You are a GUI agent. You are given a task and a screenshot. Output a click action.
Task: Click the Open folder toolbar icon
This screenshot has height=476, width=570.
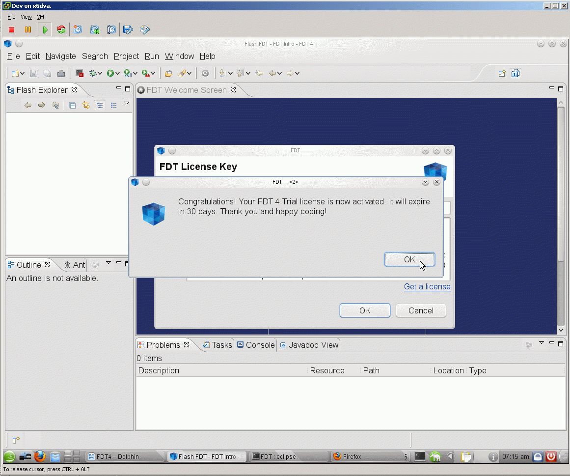tap(168, 74)
